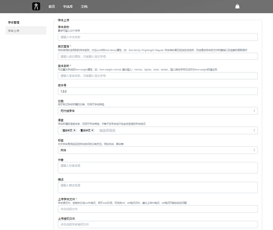273x230 pixels.
Task: Go to 首页 in navigation bar
Action: 52,6
